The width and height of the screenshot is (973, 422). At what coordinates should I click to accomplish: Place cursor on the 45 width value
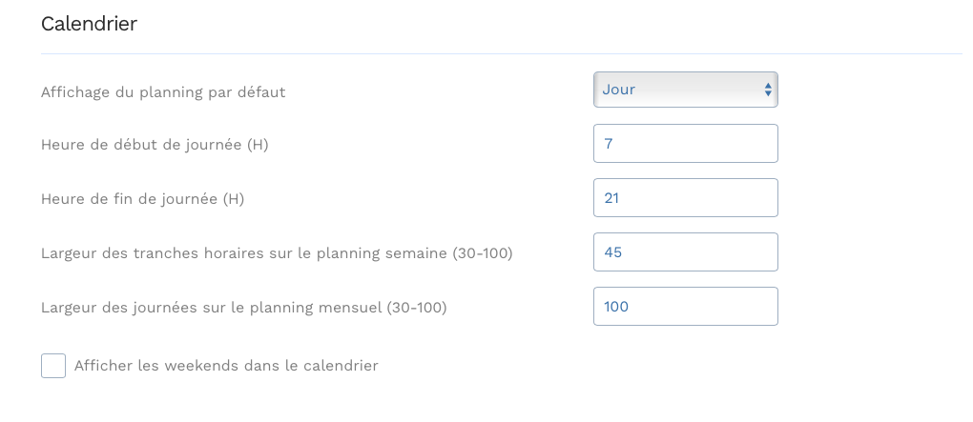pos(611,252)
